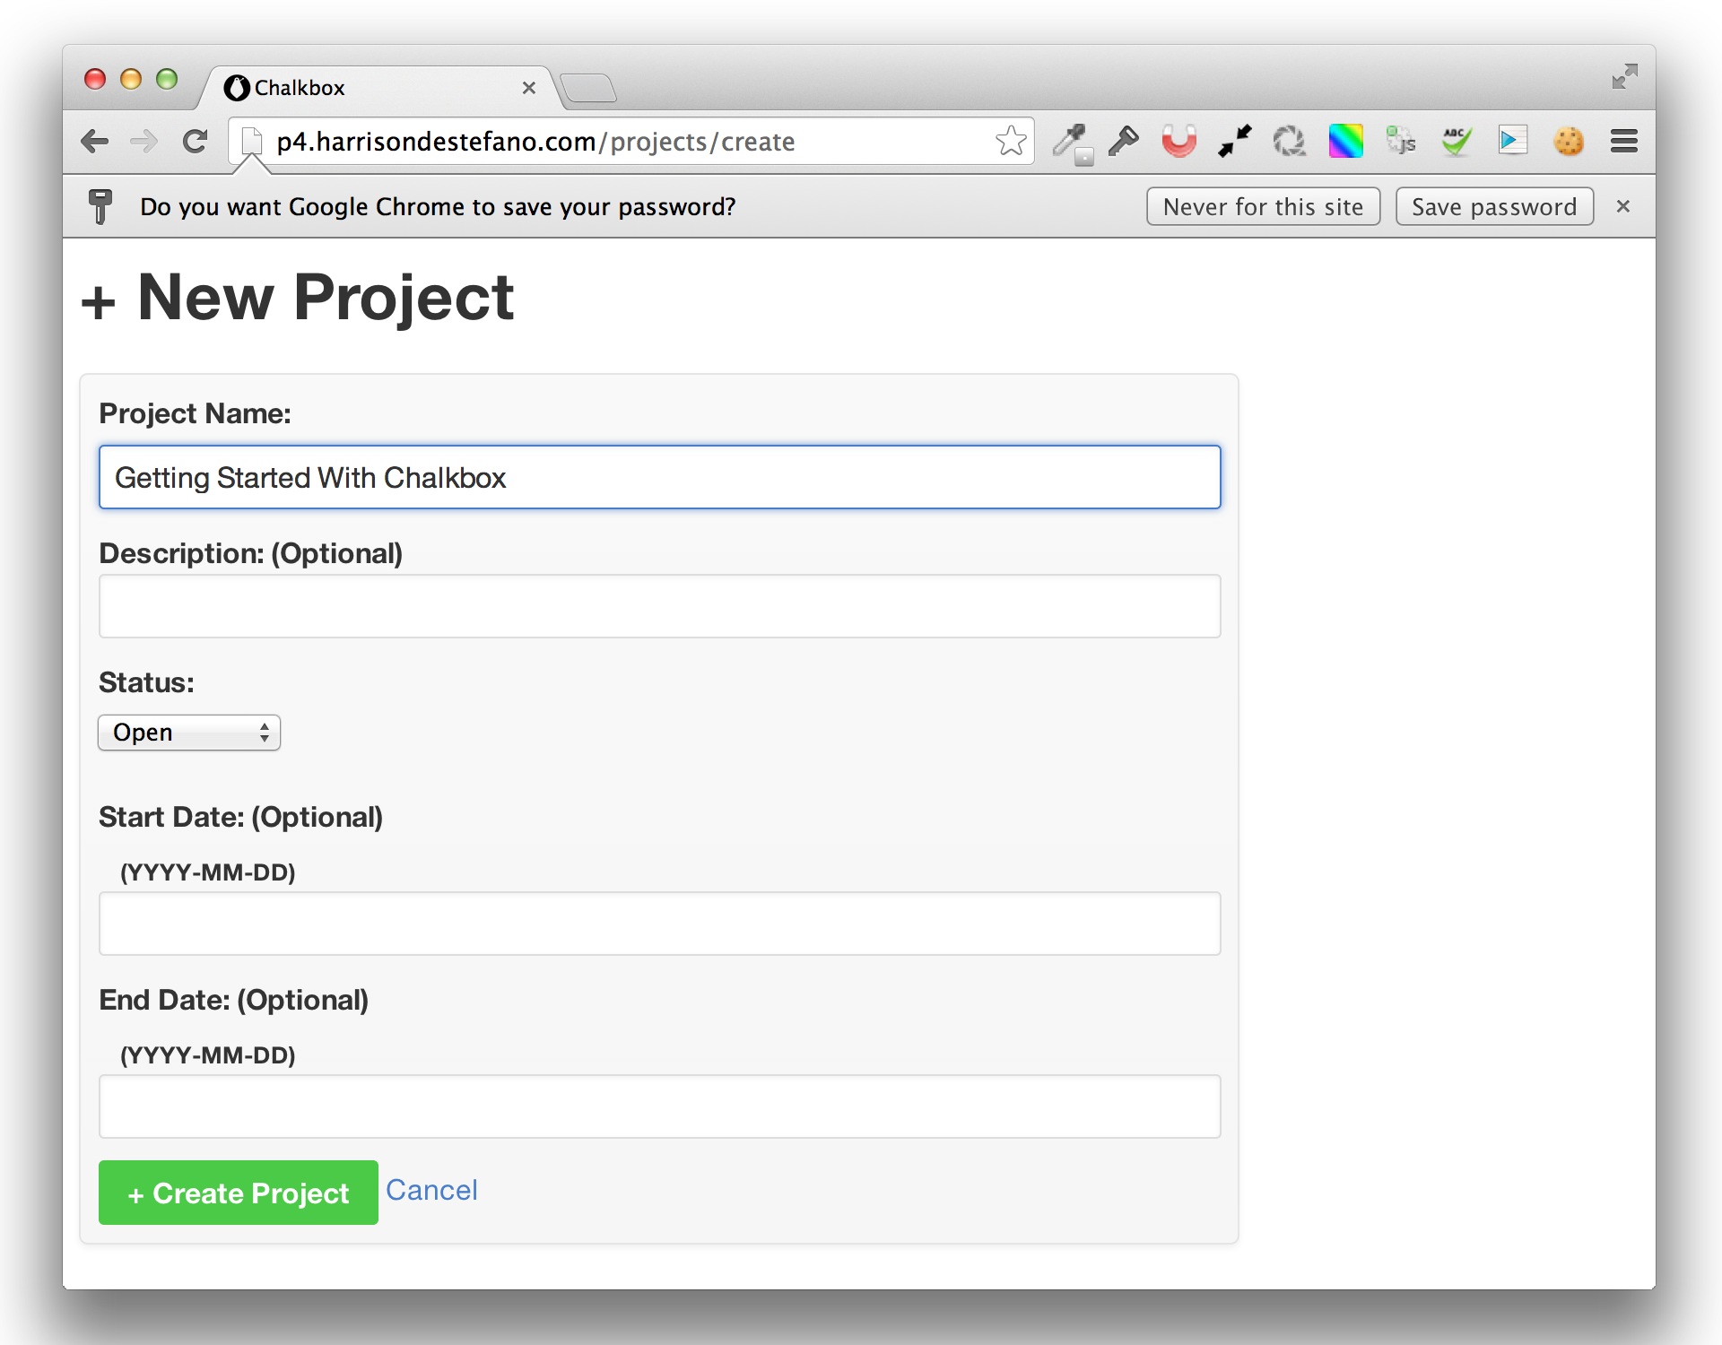The image size is (1722, 1345).
Task: Click the Cancel link
Action: pyautogui.click(x=430, y=1190)
